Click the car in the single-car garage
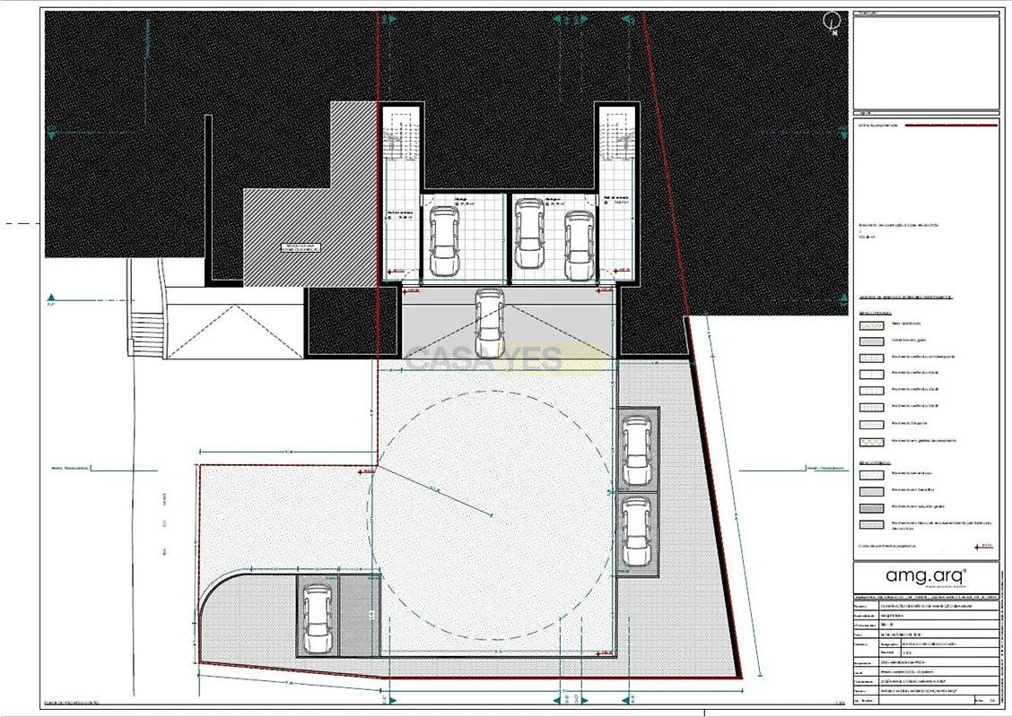Screen dimensions: 1012x717 tap(445, 239)
